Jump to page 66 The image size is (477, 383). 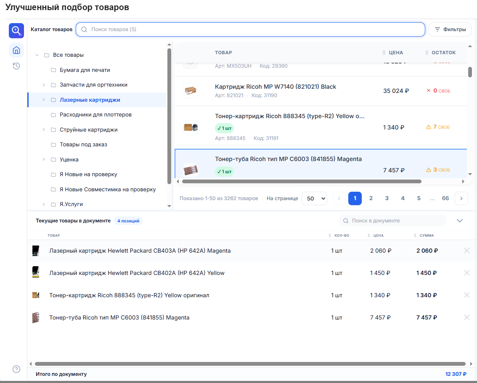click(445, 198)
